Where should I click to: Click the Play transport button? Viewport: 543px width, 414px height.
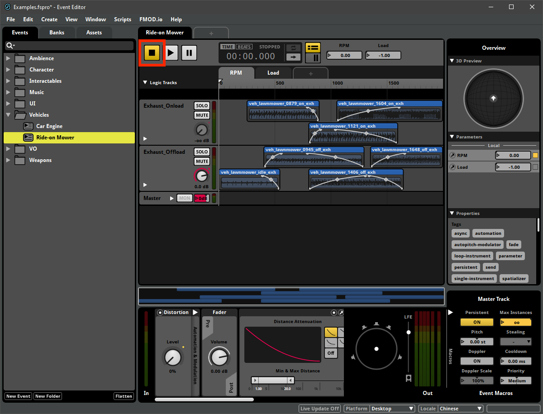tap(171, 52)
